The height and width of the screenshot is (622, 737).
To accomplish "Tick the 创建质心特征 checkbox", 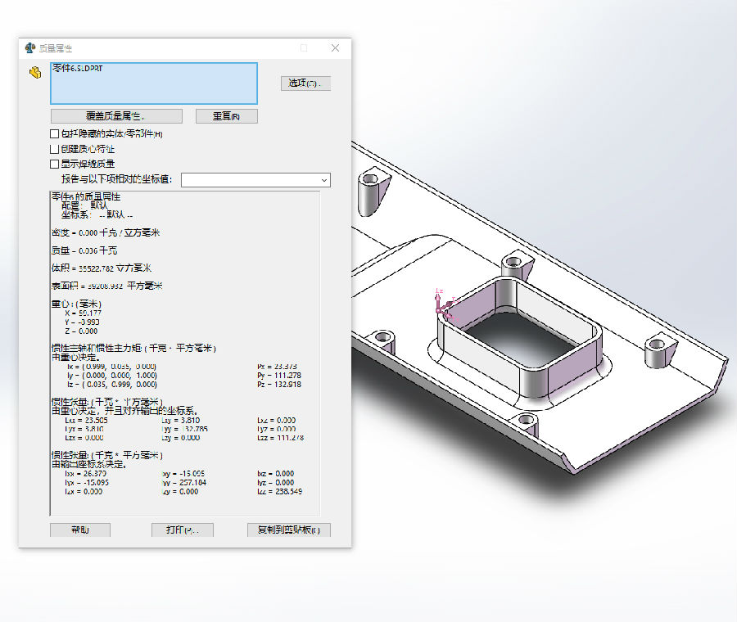I will pos(55,149).
